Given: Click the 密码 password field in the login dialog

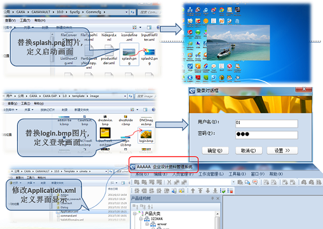Looking at the screenshot, I should click(x=266, y=135).
